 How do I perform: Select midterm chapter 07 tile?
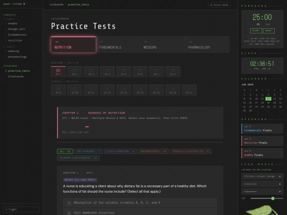(x=156, y=72)
